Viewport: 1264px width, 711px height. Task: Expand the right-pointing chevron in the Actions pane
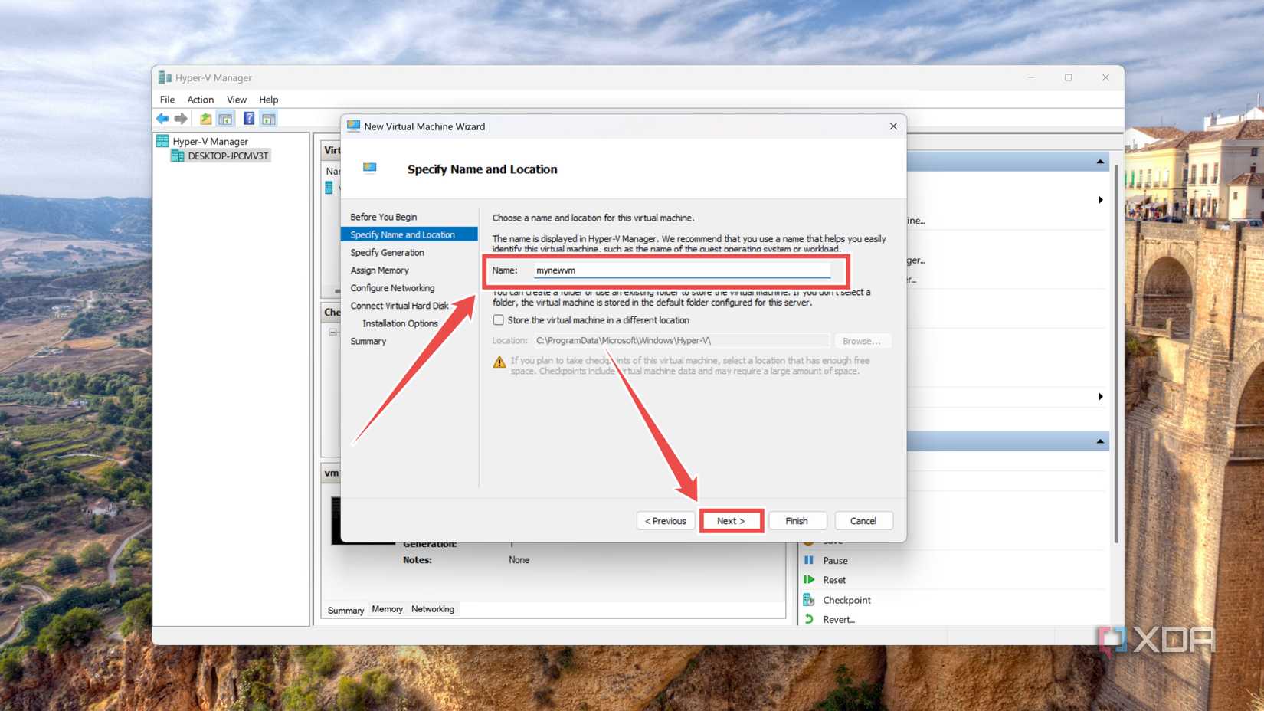(x=1101, y=200)
